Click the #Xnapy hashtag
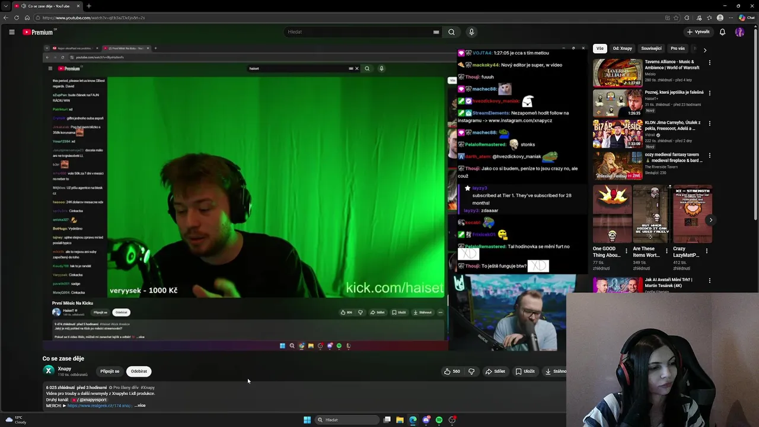Screen dimensions: 759x427 tap(148, 388)
